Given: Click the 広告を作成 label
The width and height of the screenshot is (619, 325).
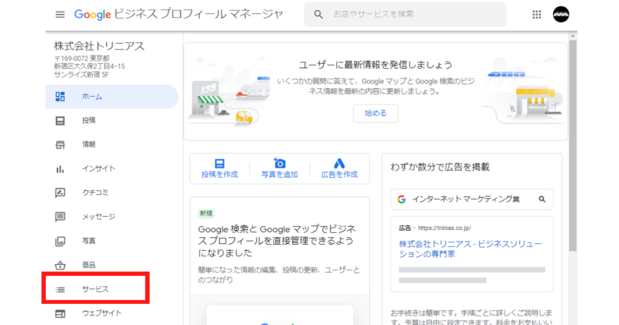Looking at the screenshot, I should click(x=339, y=175).
